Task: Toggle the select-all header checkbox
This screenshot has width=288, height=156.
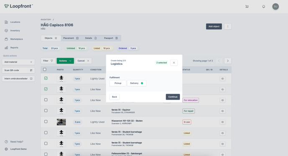Action: (45, 69)
